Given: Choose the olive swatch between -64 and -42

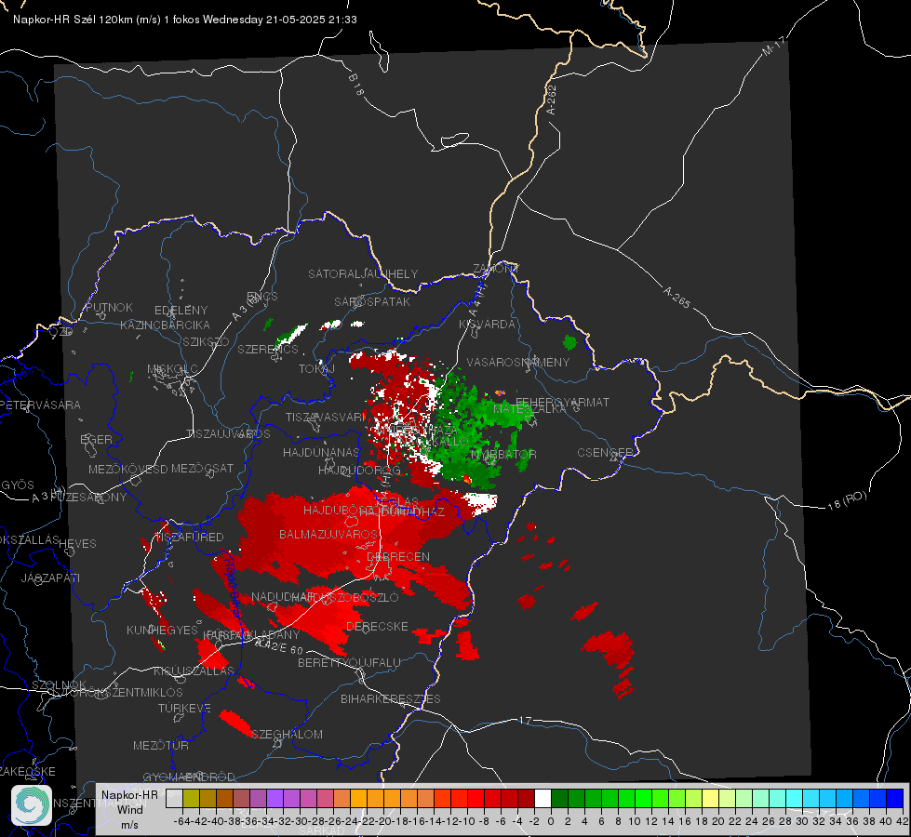Looking at the screenshot, I should point(191,798).
